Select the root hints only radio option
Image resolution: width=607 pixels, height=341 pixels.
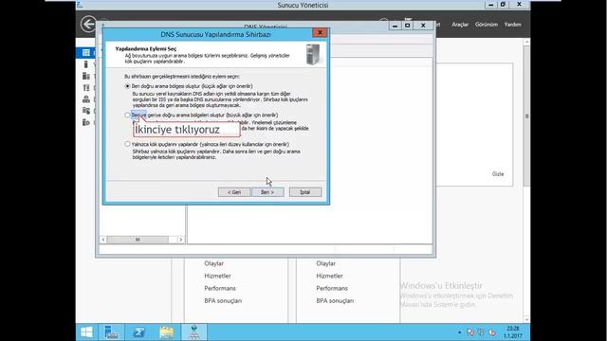click(x=127, y=144)
